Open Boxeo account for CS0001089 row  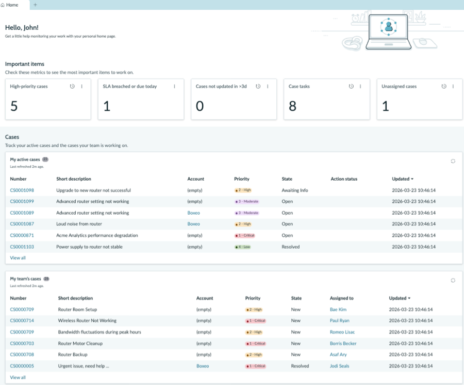pos(193,213)
